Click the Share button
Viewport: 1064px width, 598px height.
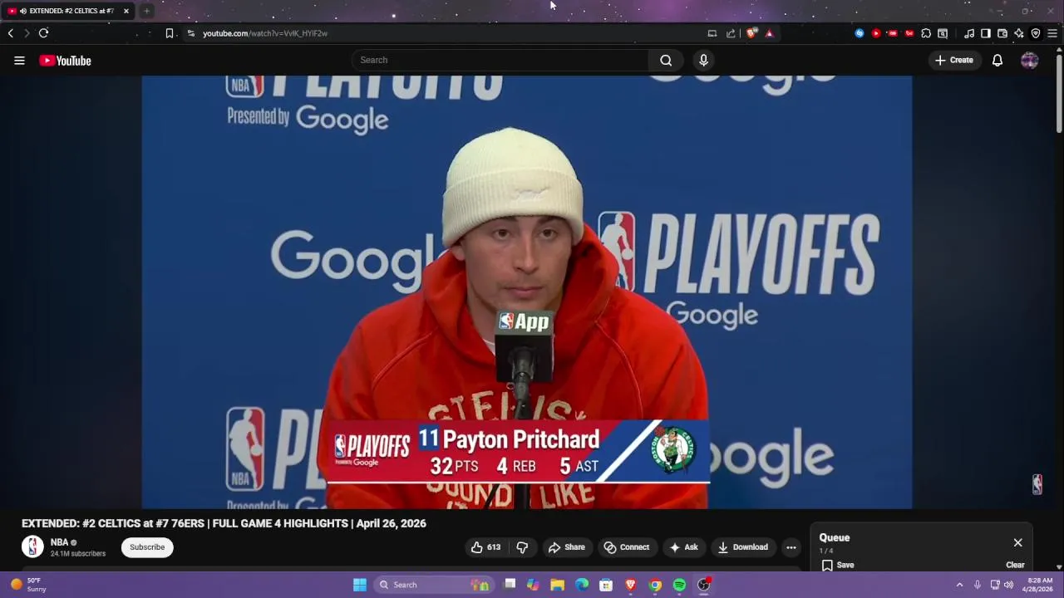566,547
